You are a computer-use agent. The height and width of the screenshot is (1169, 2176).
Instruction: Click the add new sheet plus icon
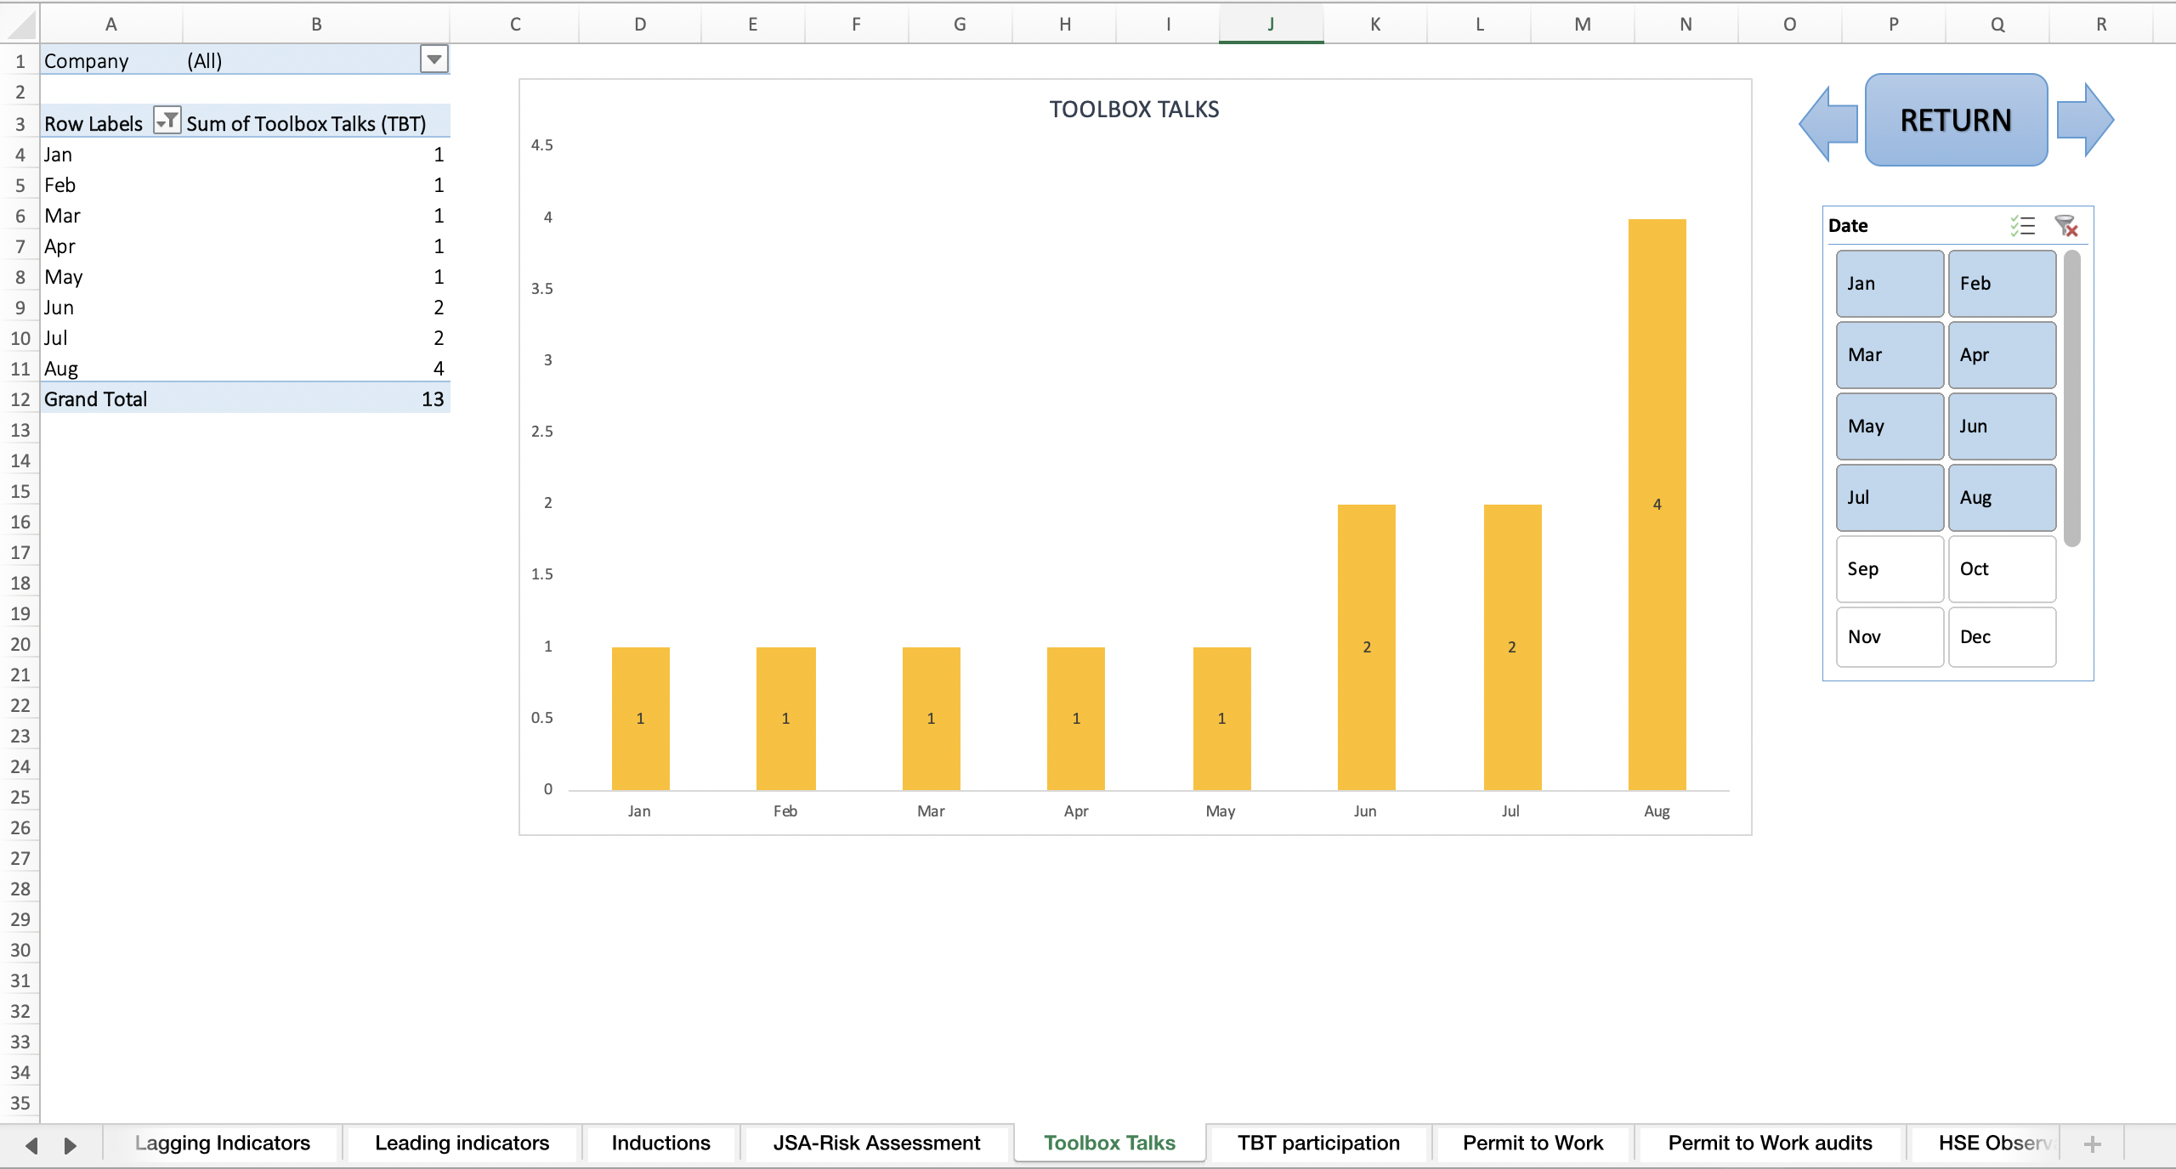point(2093,1143)
